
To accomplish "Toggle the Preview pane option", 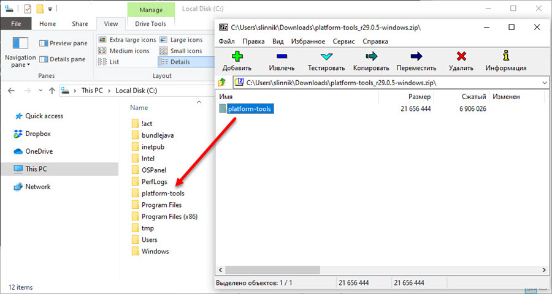I will pyautogui.click(x=63, y=43).
